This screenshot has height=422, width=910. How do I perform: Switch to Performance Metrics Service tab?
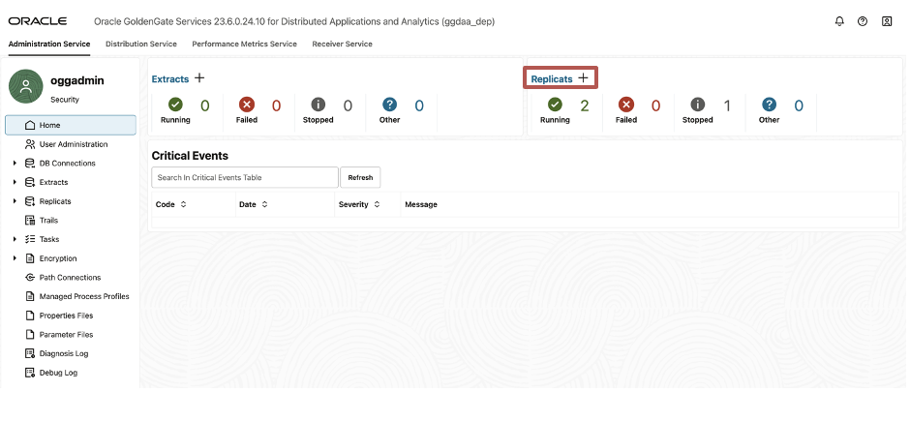pos(244,44)
